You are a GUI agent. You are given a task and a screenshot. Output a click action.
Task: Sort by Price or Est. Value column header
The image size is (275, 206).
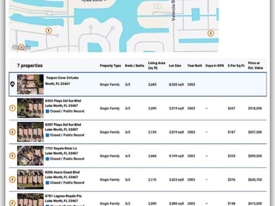256,65
